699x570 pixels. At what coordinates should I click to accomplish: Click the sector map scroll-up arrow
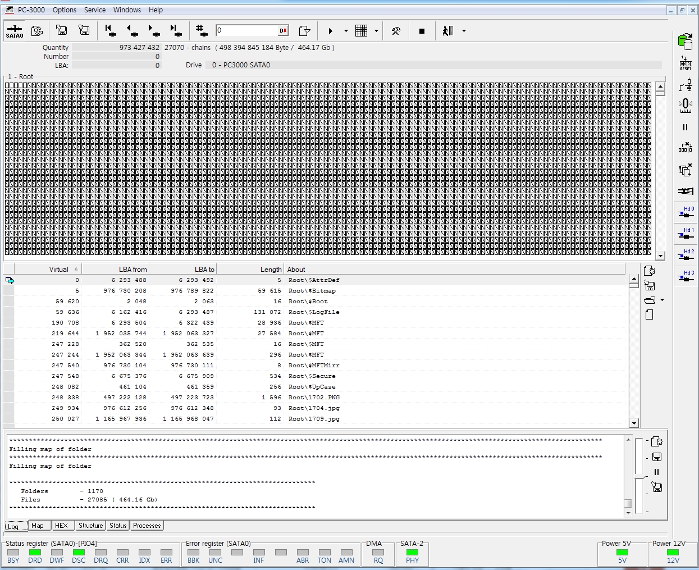[x=660, y=87]
